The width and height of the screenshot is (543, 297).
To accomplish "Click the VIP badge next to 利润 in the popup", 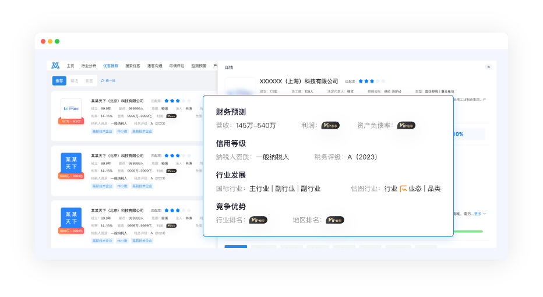I will [x=330, y=125].
